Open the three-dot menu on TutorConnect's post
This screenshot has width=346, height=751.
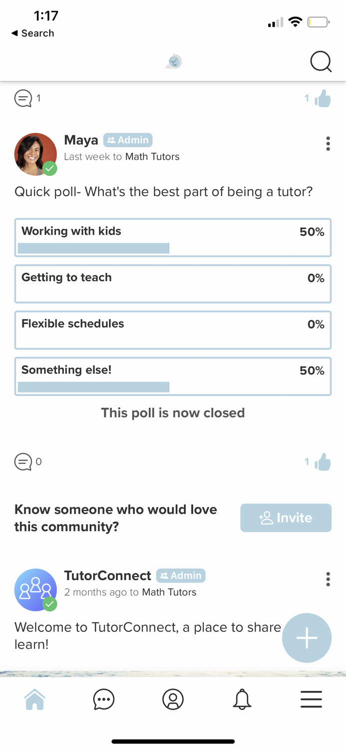[328, 579]
